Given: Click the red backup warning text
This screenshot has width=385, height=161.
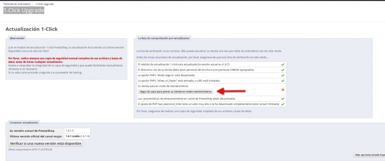Looking at the screenshot, I should pyautogui.click(x=65, y=60).
